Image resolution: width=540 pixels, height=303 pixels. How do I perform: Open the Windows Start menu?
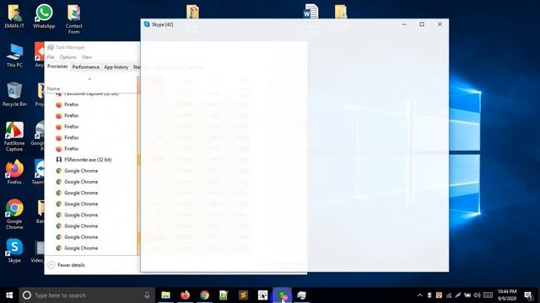9,295
